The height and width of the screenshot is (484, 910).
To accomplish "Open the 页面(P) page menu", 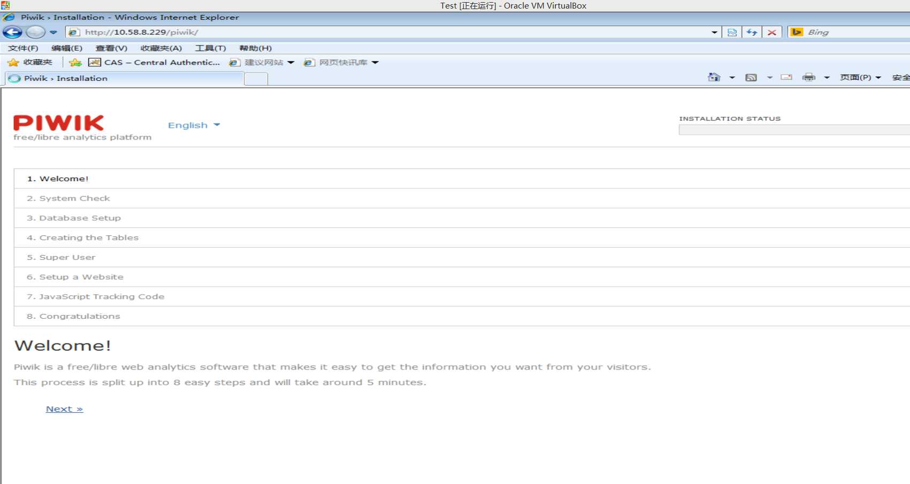I will (x=860, y=78).
